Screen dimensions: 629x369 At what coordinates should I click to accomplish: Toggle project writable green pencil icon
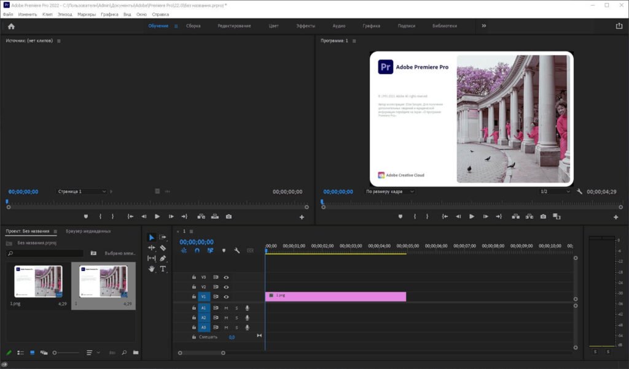click(9, 352)
